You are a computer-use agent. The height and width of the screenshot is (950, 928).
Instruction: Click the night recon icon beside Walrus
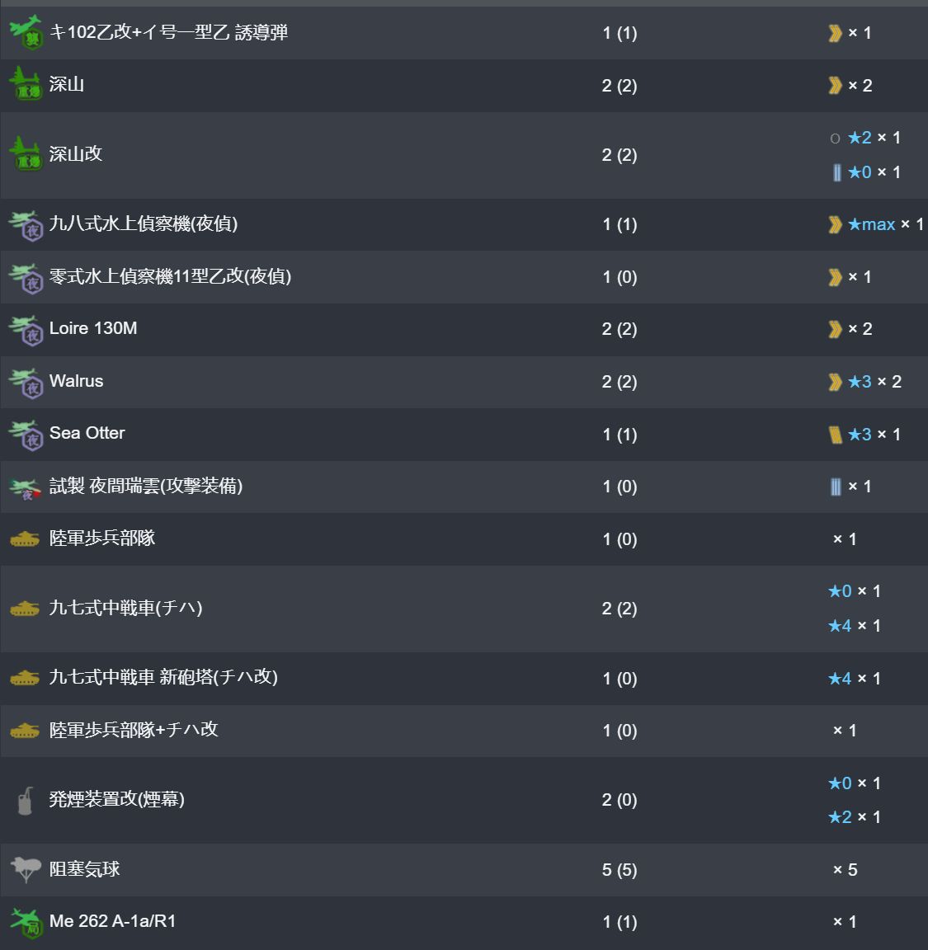(x=26, y=382)
